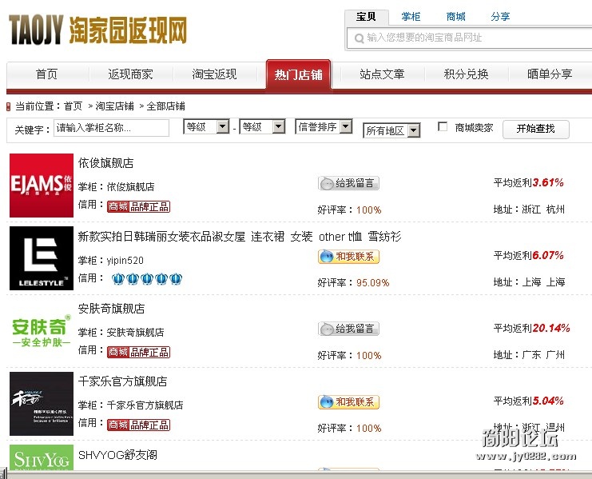The image size is (592, 479).
Task: Click the 商城 品牌正品 badge of 安肤奇旗舰店
Action: [138, 352]
